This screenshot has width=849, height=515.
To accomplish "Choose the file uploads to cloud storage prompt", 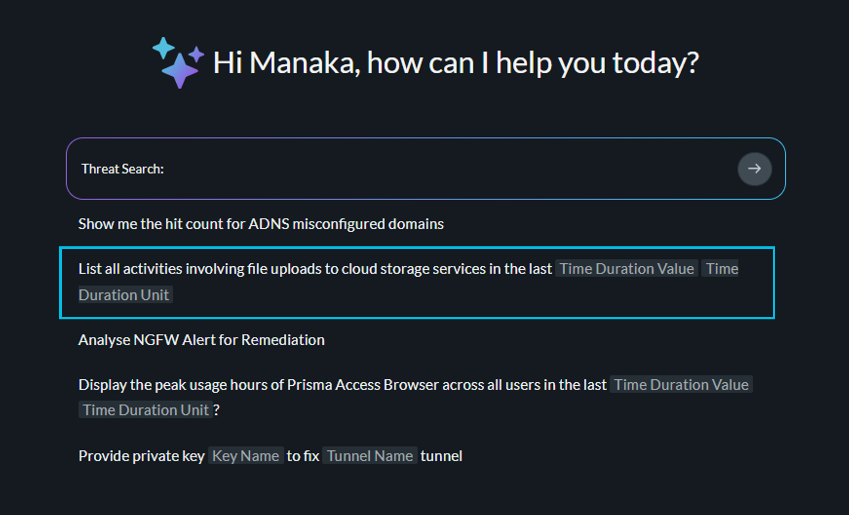I will point(417,282).
